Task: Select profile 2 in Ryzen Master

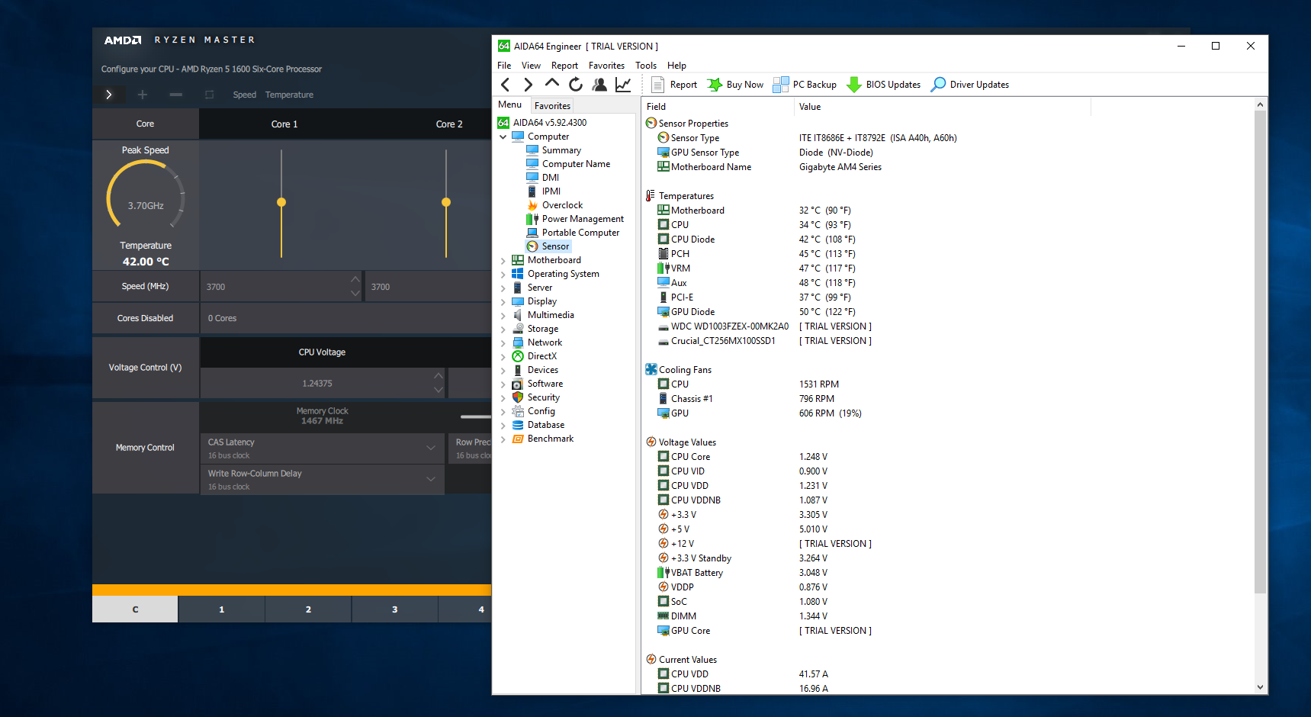Action: click(308, 609)
